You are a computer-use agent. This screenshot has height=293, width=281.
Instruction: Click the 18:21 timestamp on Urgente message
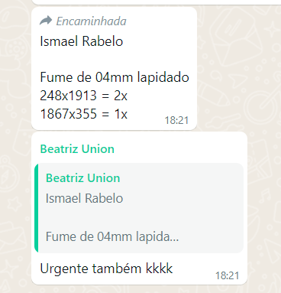coord(228,275)
